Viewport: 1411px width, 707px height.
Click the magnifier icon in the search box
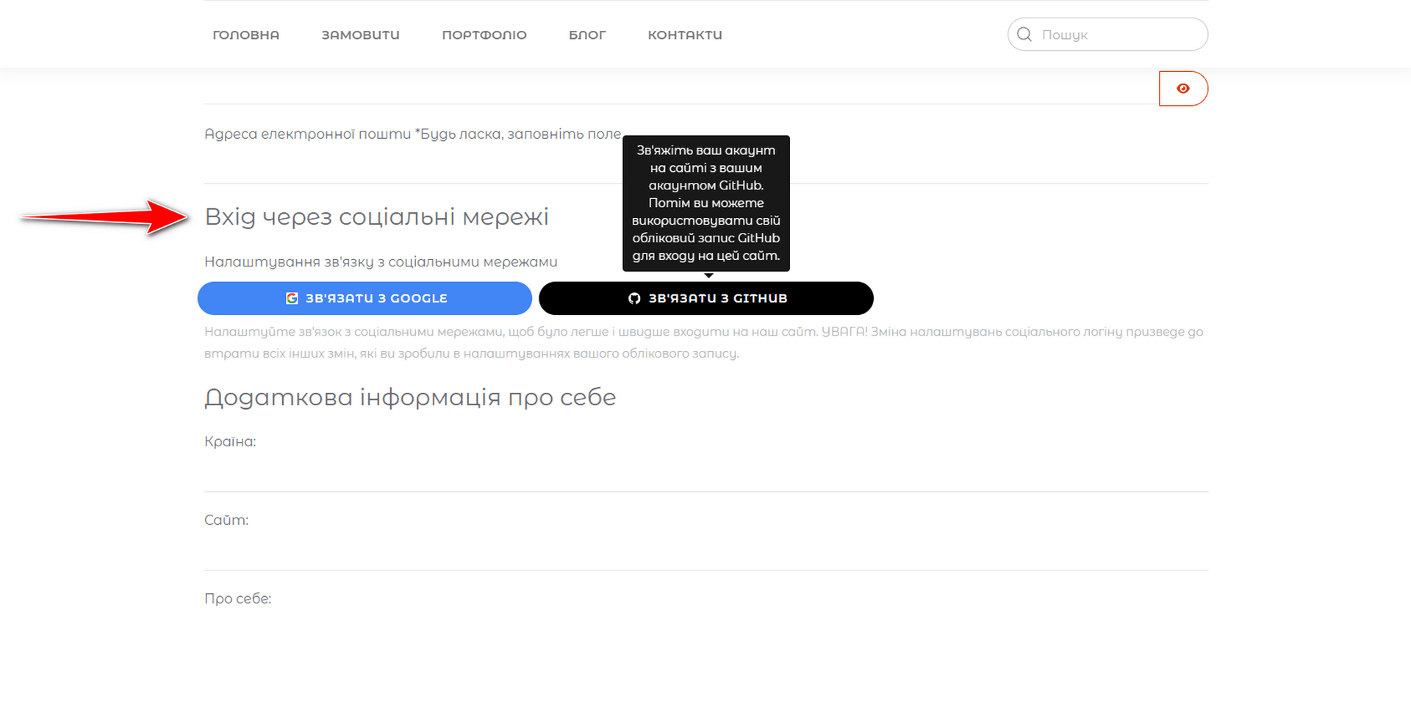[x=1024, y=35]
